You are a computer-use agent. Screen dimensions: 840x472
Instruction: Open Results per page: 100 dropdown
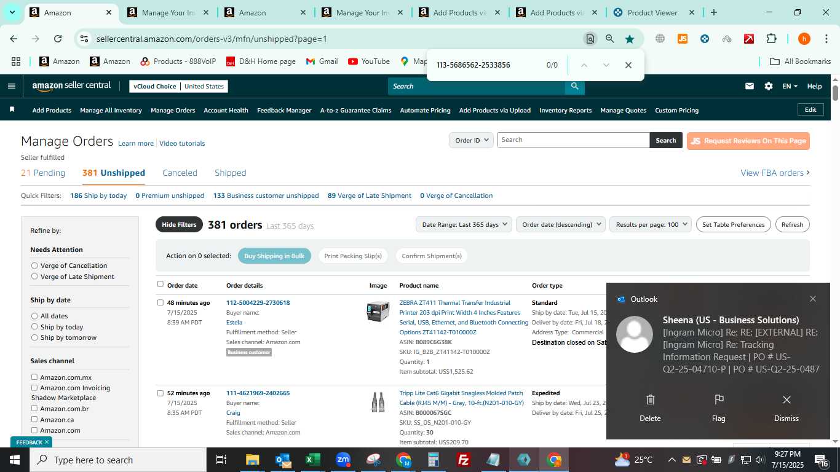pos(651,224)
